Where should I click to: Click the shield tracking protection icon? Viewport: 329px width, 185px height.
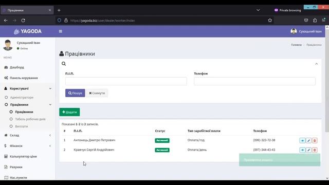pyautogui.click(x=60, y=21)
